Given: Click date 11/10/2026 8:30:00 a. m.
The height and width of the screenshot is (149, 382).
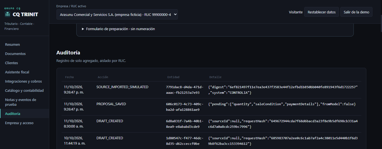Looking at the screenshot, I should pyautogui.click(x=74, y=124).
